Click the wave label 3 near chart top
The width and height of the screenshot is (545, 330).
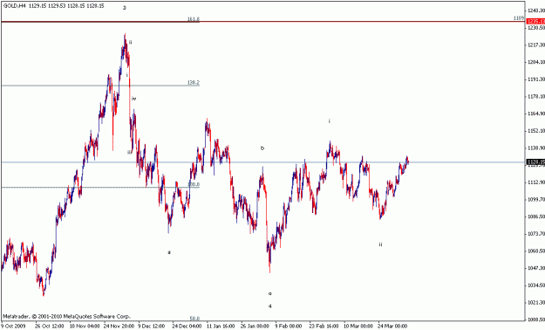point(125,8)
